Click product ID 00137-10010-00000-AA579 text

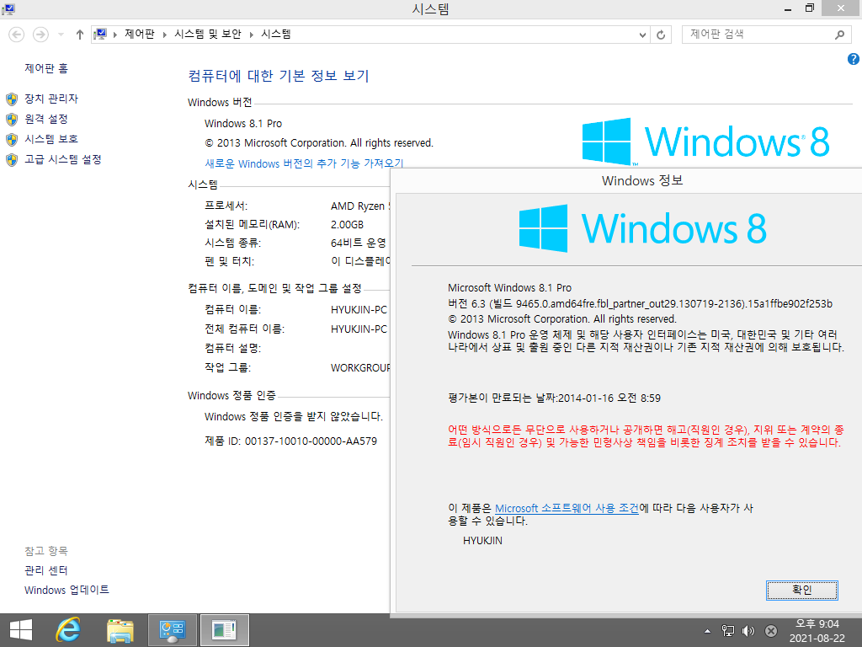click(311, 441)
